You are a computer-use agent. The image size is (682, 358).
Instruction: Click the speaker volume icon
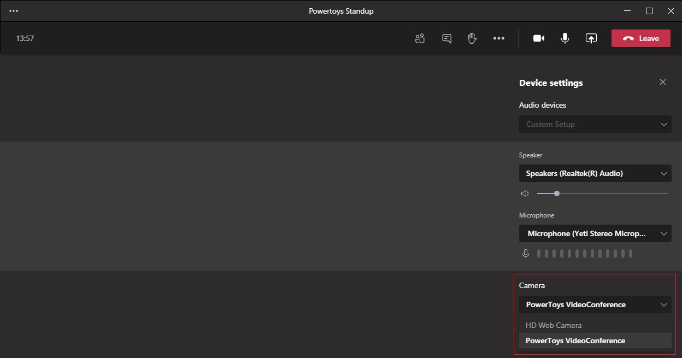525,193
